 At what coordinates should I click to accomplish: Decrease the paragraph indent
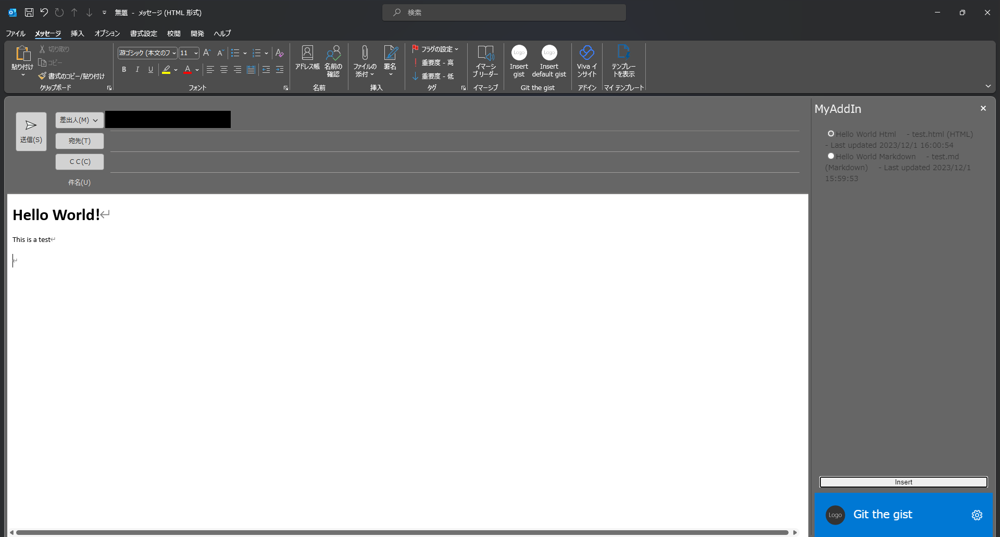tap(266, 70)
